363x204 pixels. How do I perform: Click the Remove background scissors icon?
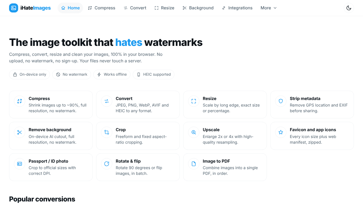[x=20, y=132]
